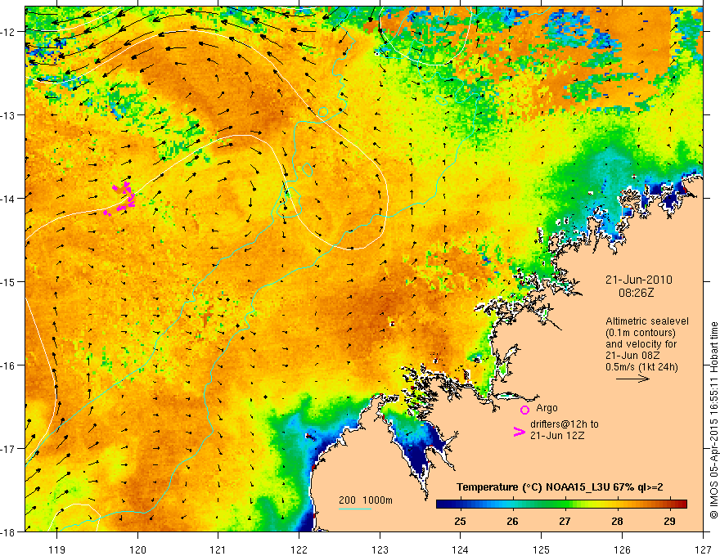This screenshot has height=556, width=720.
Task: Click the date text '21-Jun-2010'
Action: click(638, 280)
